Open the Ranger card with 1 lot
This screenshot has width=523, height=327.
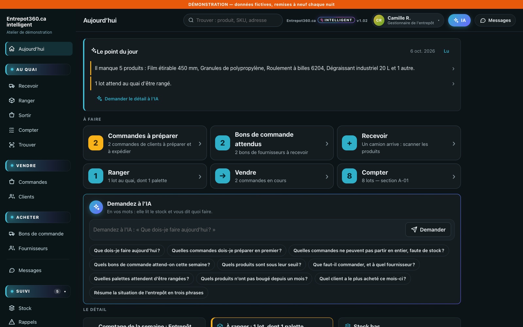tap(145, 176)
